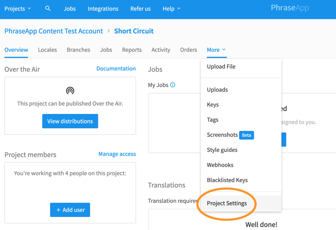Image resolution: width=336 pixels, height=230 pixels.
Task: Open Style guides in the More menu
Action: [x=241, y=150]
